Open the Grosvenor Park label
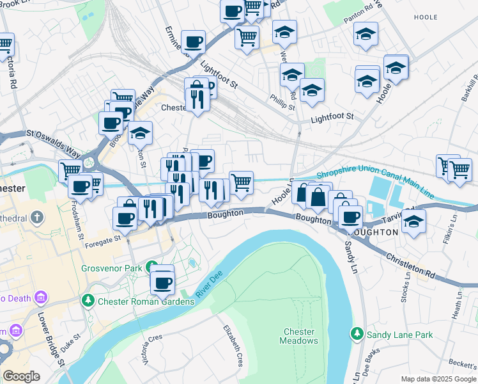This screenshot has height=384, width=478. pyautogui.click(x=112, y=268)
